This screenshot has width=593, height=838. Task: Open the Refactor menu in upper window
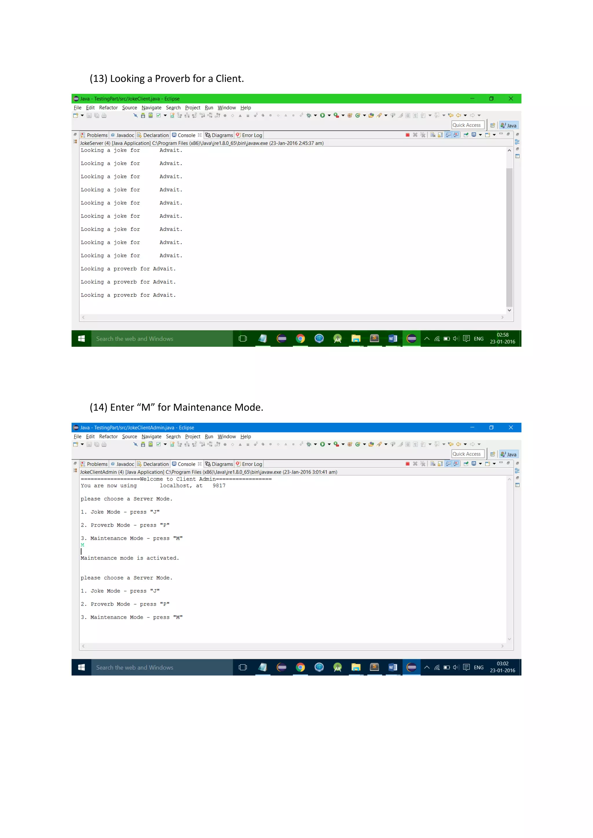click(x=108, y=108)
